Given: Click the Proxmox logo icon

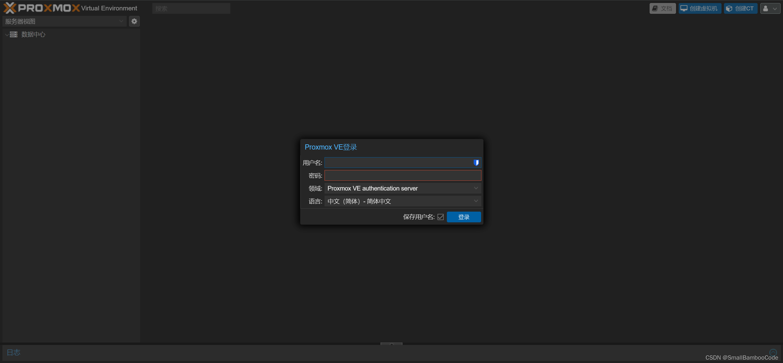Looking at the screenshot, I should coord(10,8).
